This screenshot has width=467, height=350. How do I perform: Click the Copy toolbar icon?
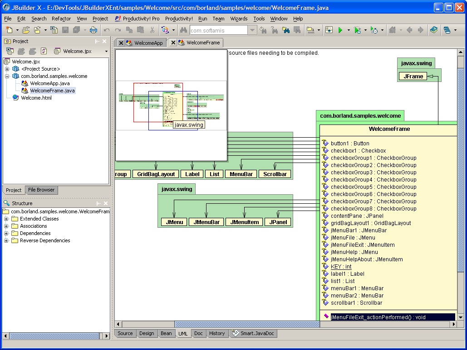pyautogui.click(x=129, y=30)
